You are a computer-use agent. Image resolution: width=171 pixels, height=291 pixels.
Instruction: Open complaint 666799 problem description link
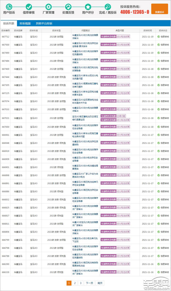tap(85, 240)
